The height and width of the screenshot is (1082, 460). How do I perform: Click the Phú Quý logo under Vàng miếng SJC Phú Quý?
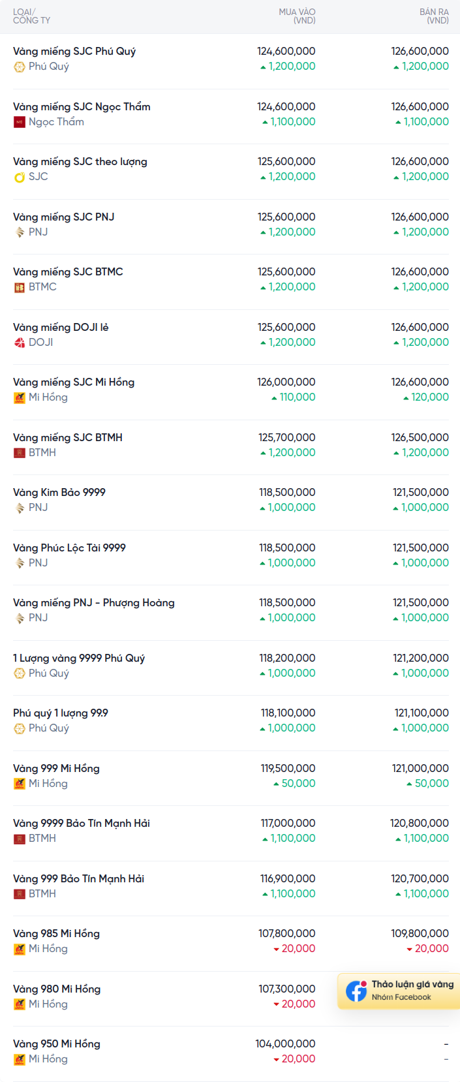coord(20,67)
